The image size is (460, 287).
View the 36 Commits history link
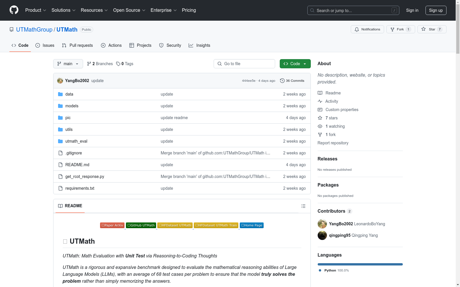coord(292,81)
